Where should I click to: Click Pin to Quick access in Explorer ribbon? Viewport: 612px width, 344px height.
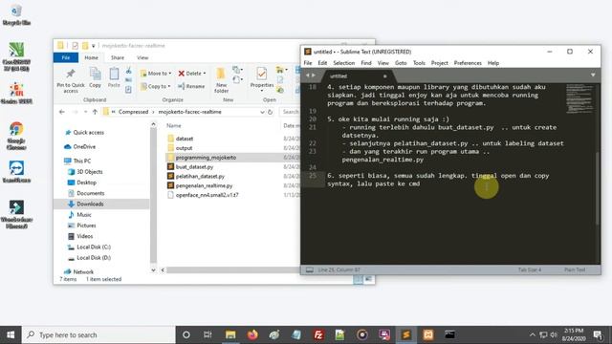pos(70,80)
